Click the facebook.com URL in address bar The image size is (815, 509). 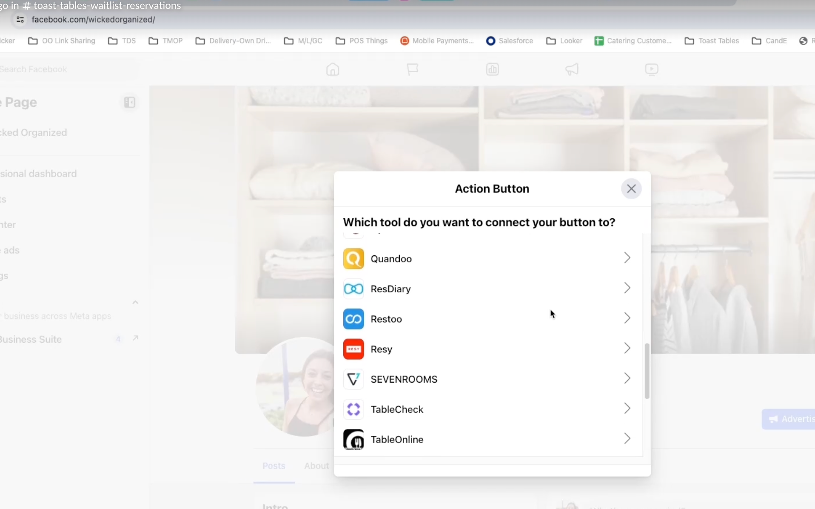[94, 20]
